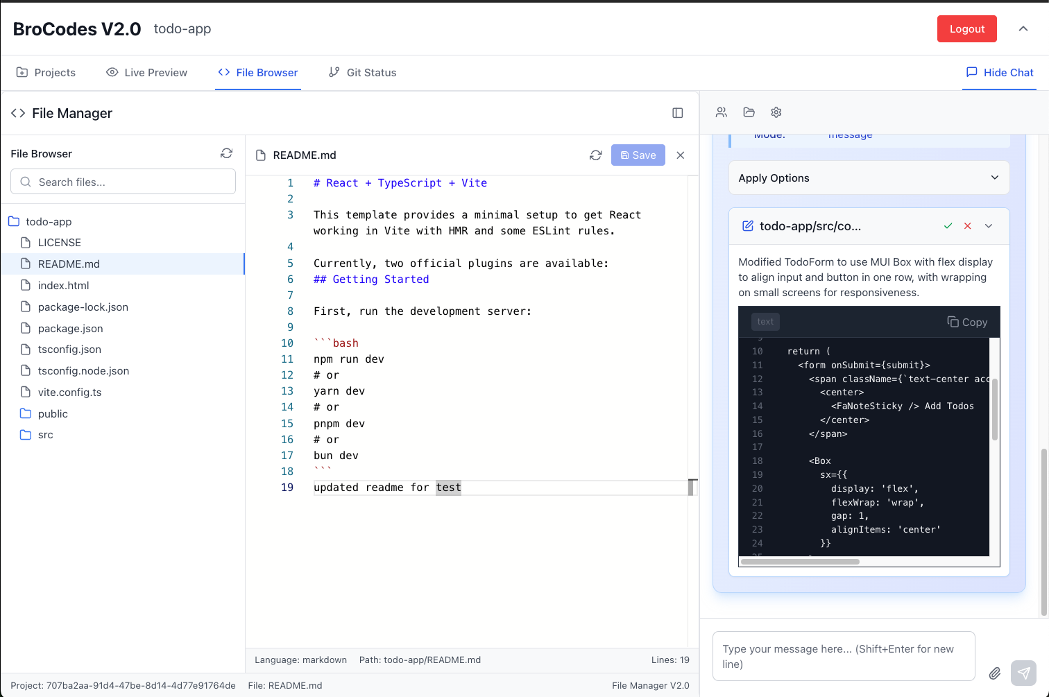
Task: Attach a file with the paperclip icon
Action: tap(995, 673)
